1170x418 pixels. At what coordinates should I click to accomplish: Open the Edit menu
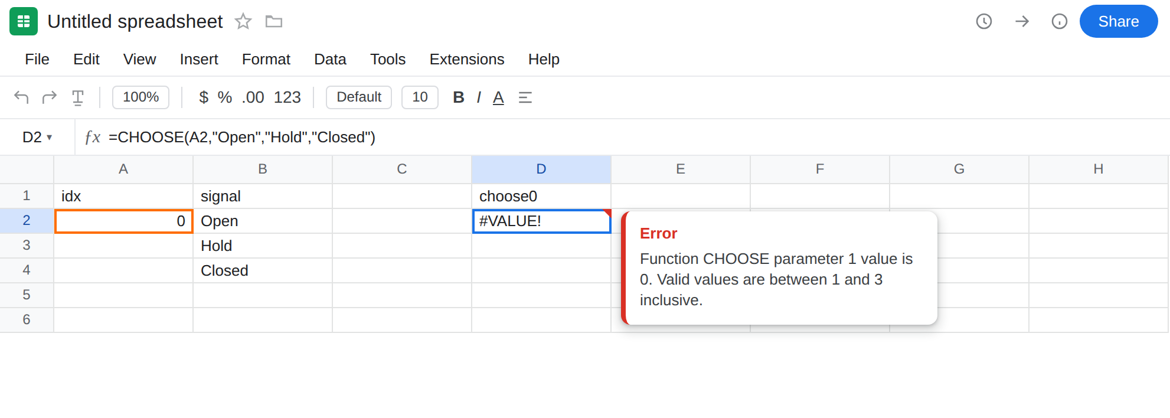pyautogui.click(x=86, y=59)
